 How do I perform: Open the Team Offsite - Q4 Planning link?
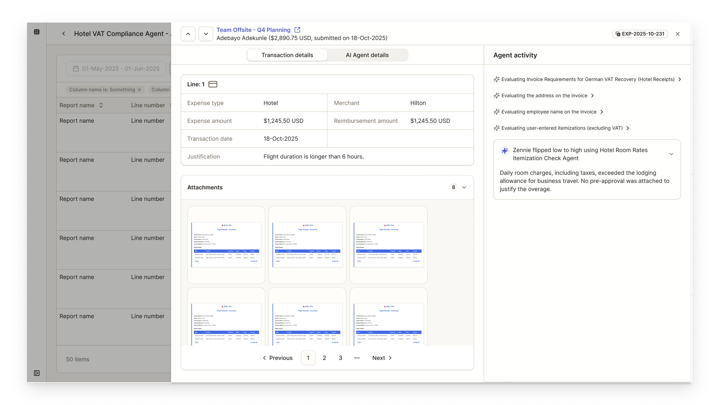253,30
